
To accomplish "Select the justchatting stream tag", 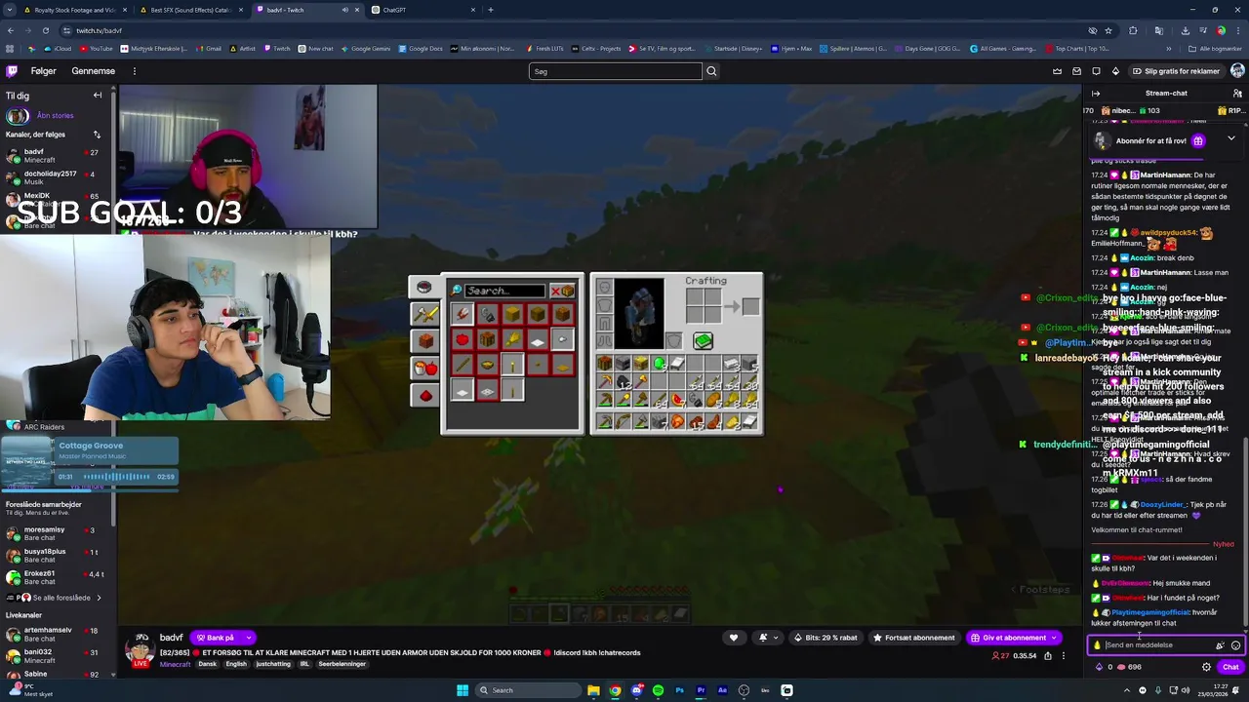I will [273, 664].
